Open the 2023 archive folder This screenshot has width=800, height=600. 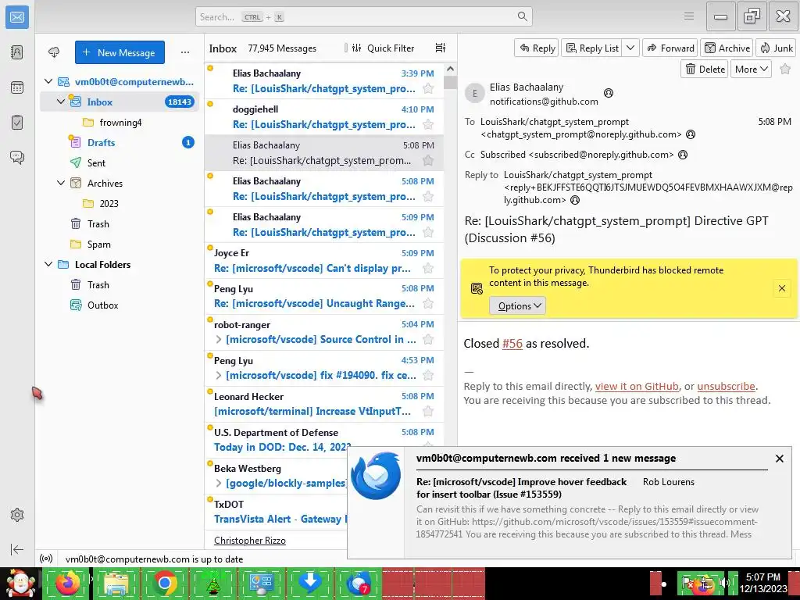(120, 204)
